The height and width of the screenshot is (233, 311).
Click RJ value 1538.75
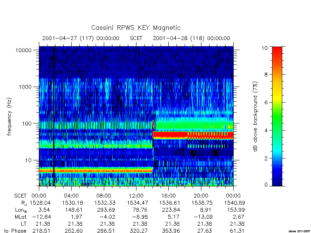coord(202,203)
